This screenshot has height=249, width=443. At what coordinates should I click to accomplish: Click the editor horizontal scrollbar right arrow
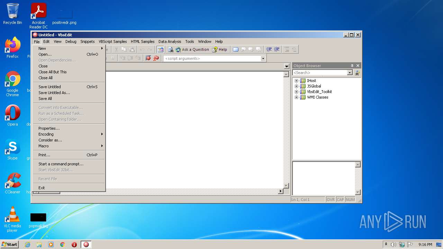point(281,191)
